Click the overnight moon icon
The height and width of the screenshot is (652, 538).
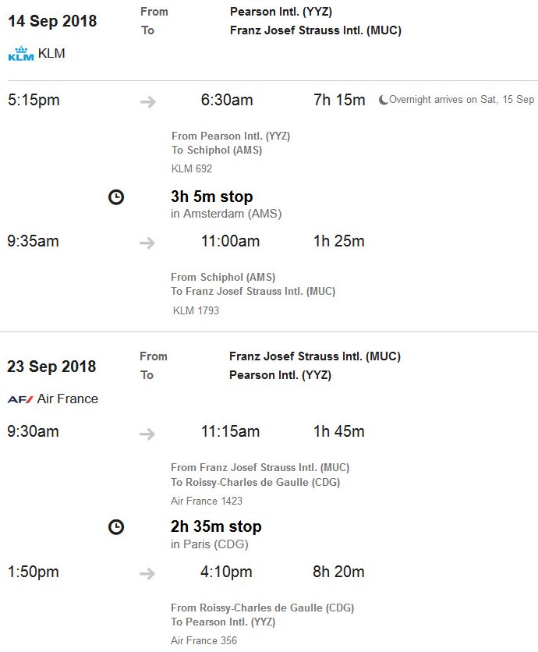(x=383, y=100)
